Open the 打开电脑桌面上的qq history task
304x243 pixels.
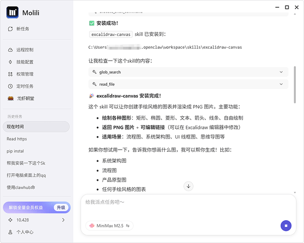[x=26, y=175]
